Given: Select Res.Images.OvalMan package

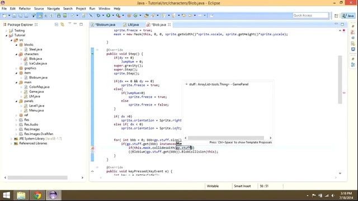Looking at the screenshot, I should point(39,134).
